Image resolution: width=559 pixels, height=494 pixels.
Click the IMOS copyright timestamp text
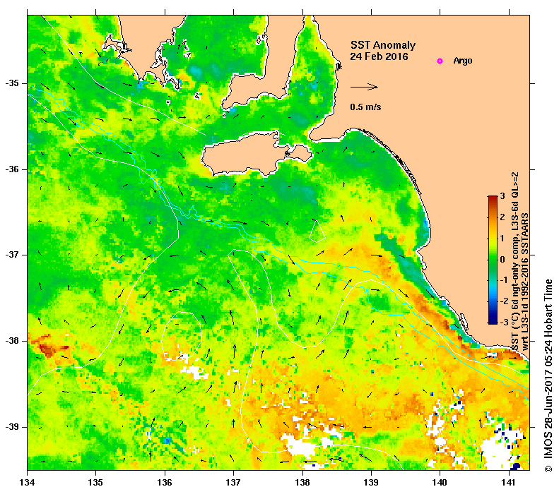coord(548,375)
